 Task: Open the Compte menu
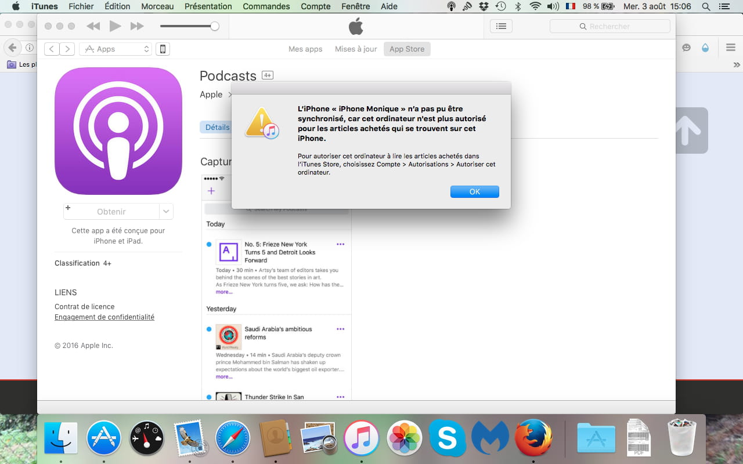316,6
